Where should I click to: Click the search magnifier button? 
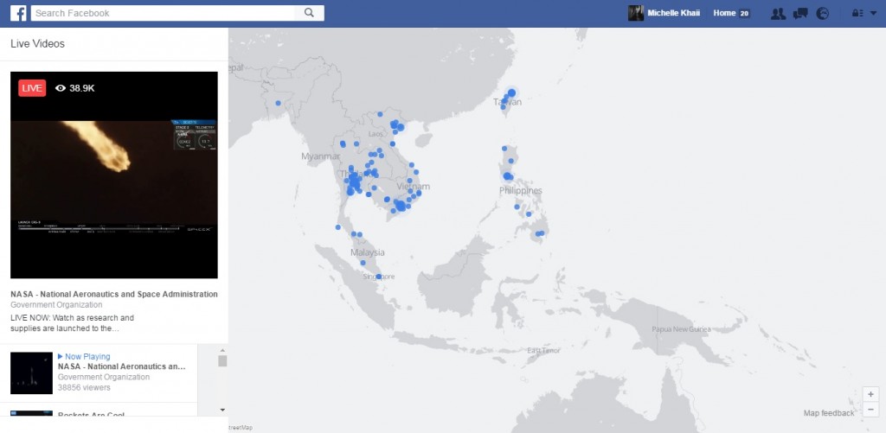[x=309, y=13]
